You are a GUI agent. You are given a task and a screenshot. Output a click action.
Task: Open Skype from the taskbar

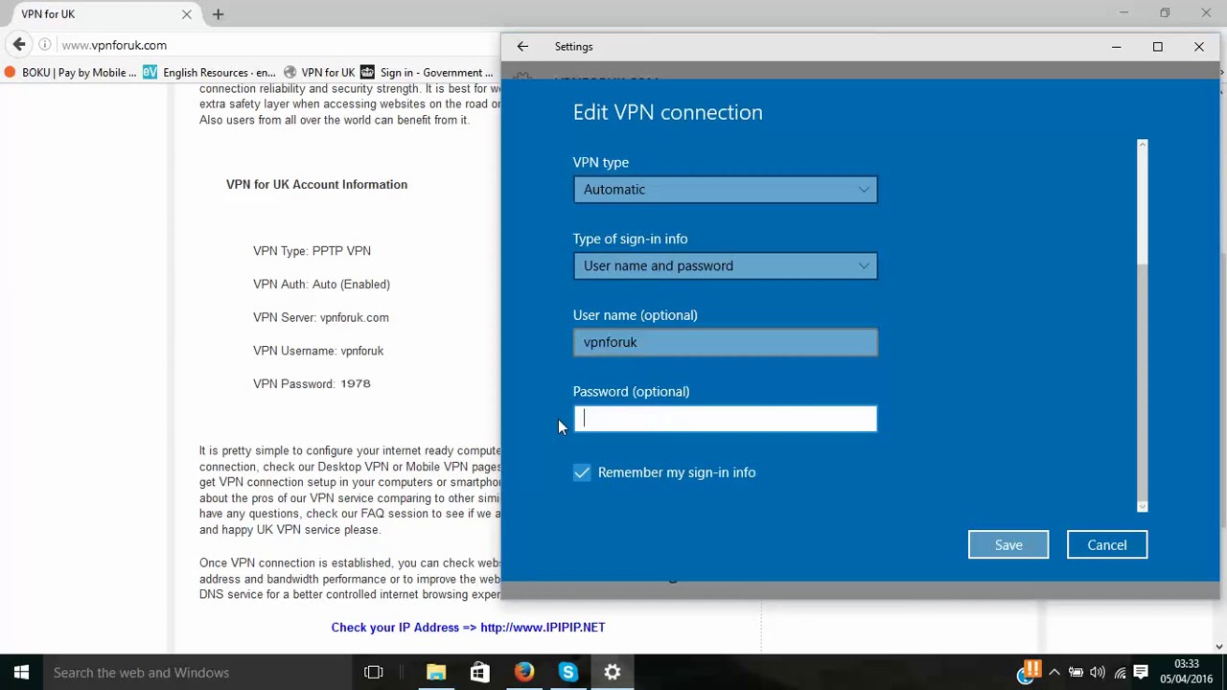(568, 673)
